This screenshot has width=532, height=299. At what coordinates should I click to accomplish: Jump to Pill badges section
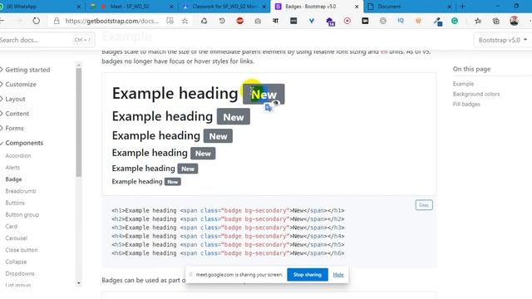[x=466, y=104]
